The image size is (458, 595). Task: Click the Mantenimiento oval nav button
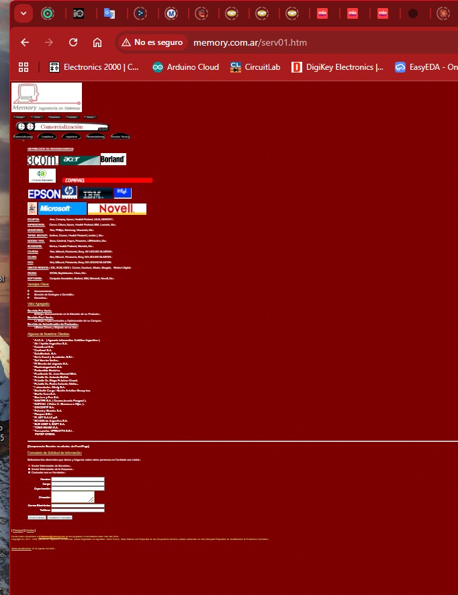click(95, 136)
